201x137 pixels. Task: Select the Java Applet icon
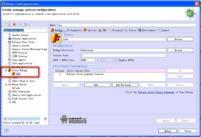[10, 60]
